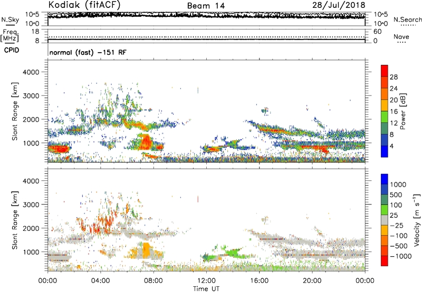The height and width of the screenshot is (292, 422).
Task: Click 'normal (fast) -151 RF' text
Action: coord(88,52)
